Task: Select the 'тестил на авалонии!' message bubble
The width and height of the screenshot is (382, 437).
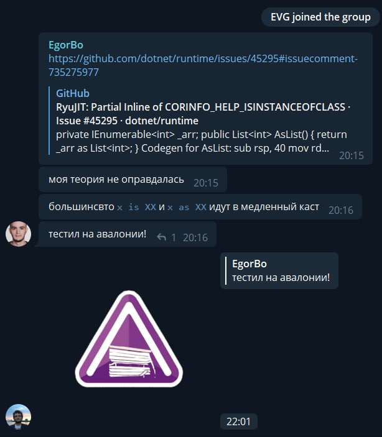Action: [128, 234]
